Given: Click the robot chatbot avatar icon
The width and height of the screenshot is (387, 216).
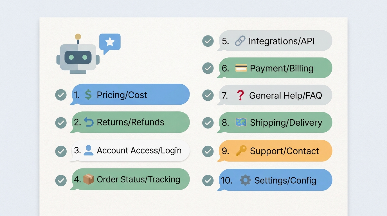Looking at the screenshot, I should 78,56.
